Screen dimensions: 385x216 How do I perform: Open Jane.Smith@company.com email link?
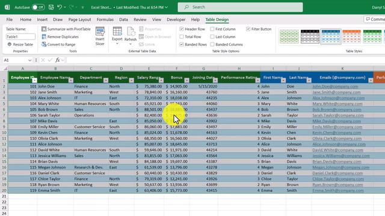pos(336,92)
